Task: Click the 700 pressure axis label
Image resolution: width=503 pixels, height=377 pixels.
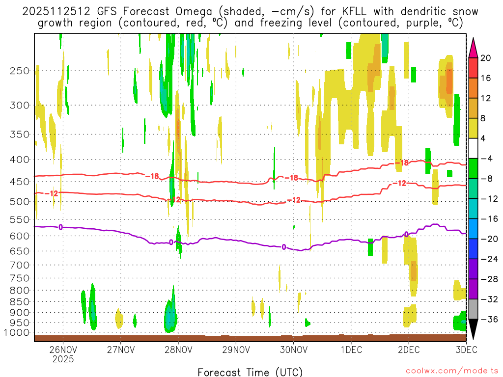Action: coord(20,265)
